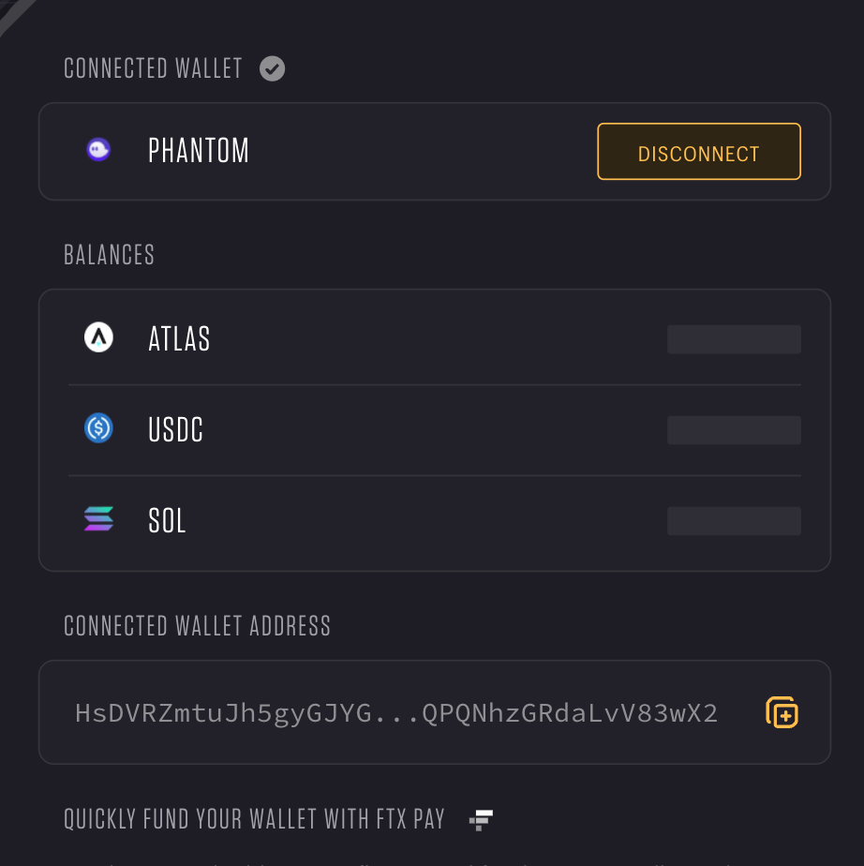Disconnect the Phantom wallet
The image size is (864, 866).
699,151
